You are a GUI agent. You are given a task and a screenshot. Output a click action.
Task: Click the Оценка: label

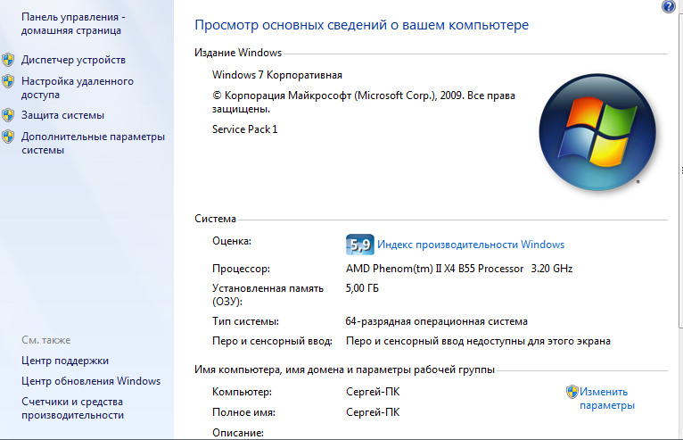pos(232,241)
